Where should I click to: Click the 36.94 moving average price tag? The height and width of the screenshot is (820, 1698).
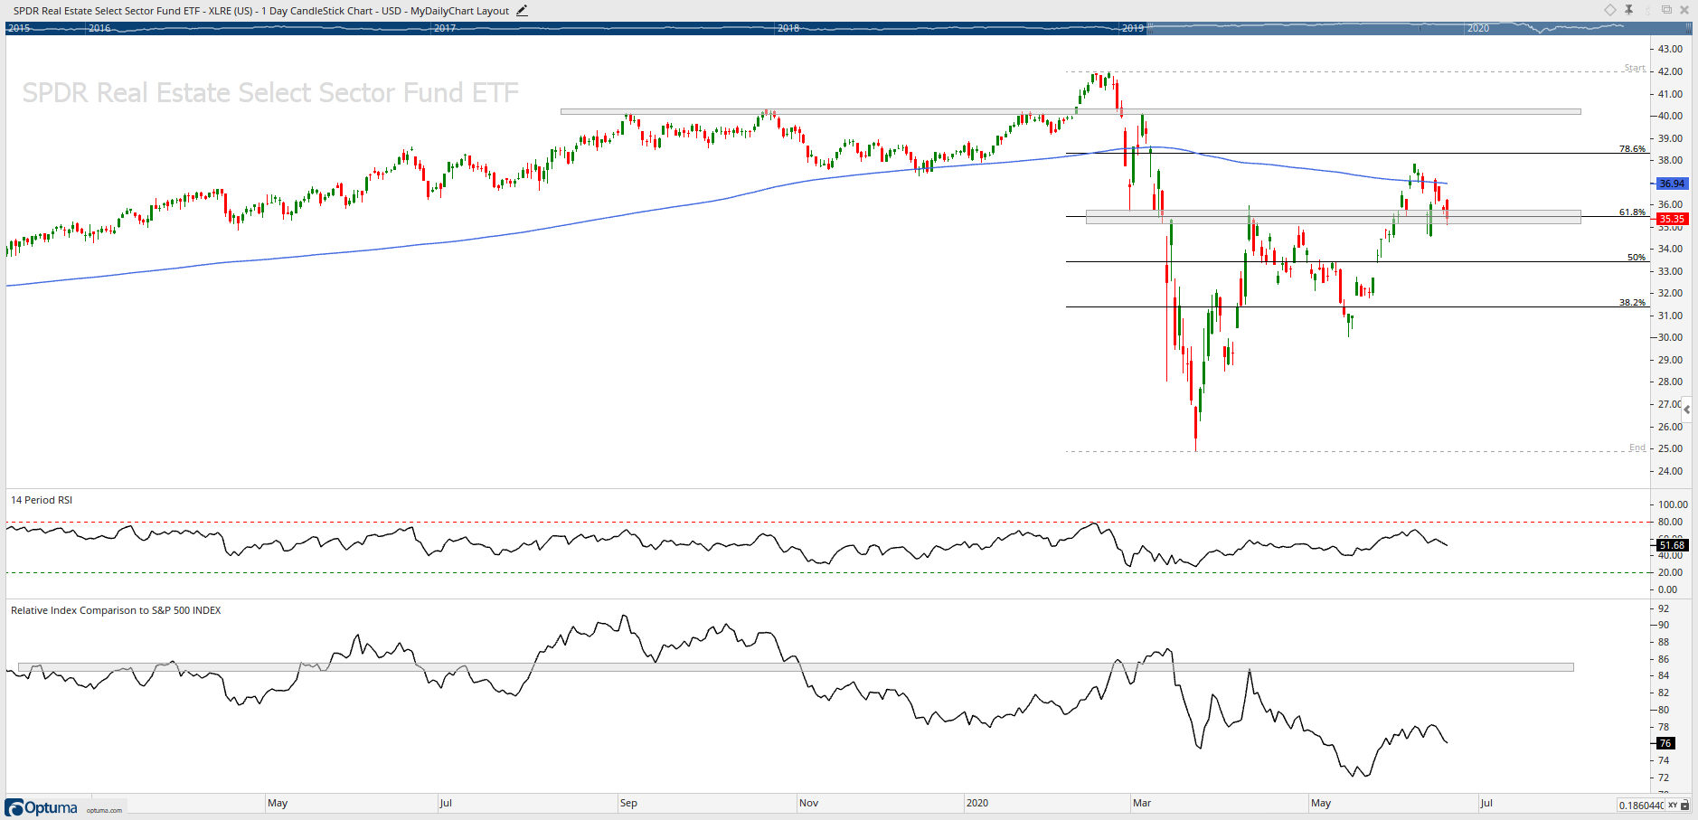[x=1672, y=184]
